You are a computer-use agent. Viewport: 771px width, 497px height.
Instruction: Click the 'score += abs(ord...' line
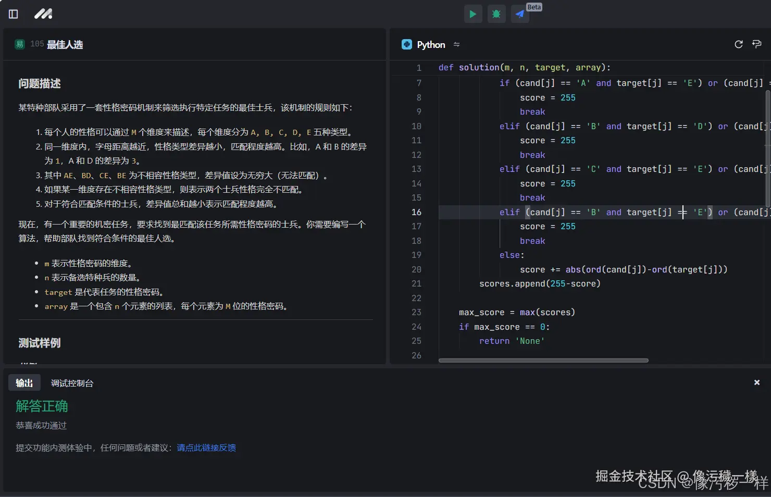click(x=624, y=269)
